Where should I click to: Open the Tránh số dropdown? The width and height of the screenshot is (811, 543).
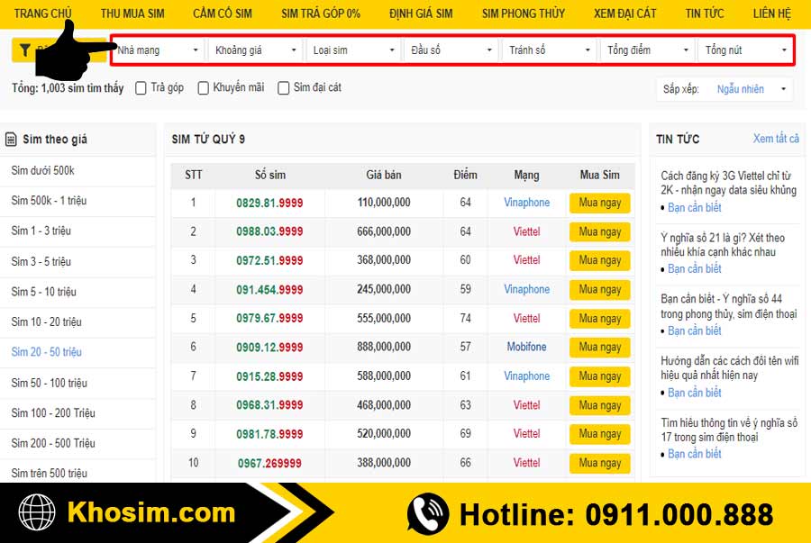550,50
